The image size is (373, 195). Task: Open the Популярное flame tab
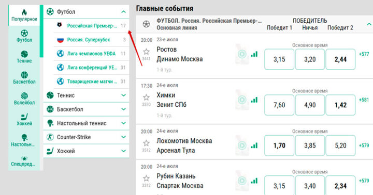pos(24,15)
